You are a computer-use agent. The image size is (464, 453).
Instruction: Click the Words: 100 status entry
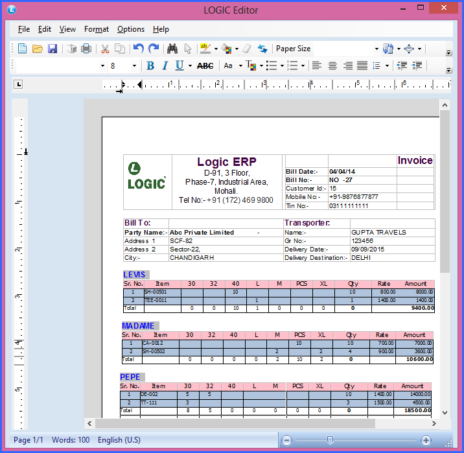[71, 440]
